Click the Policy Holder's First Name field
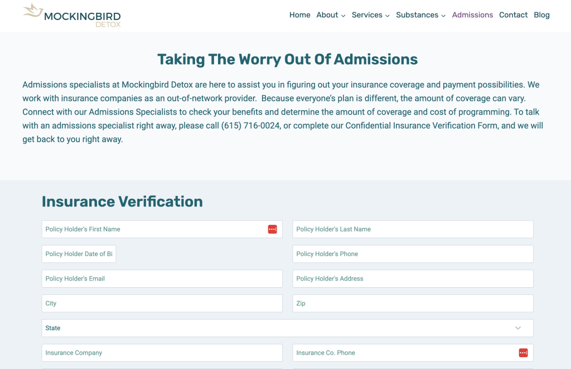The width and height of the screenshot is (571, 369). click(151, 229)
